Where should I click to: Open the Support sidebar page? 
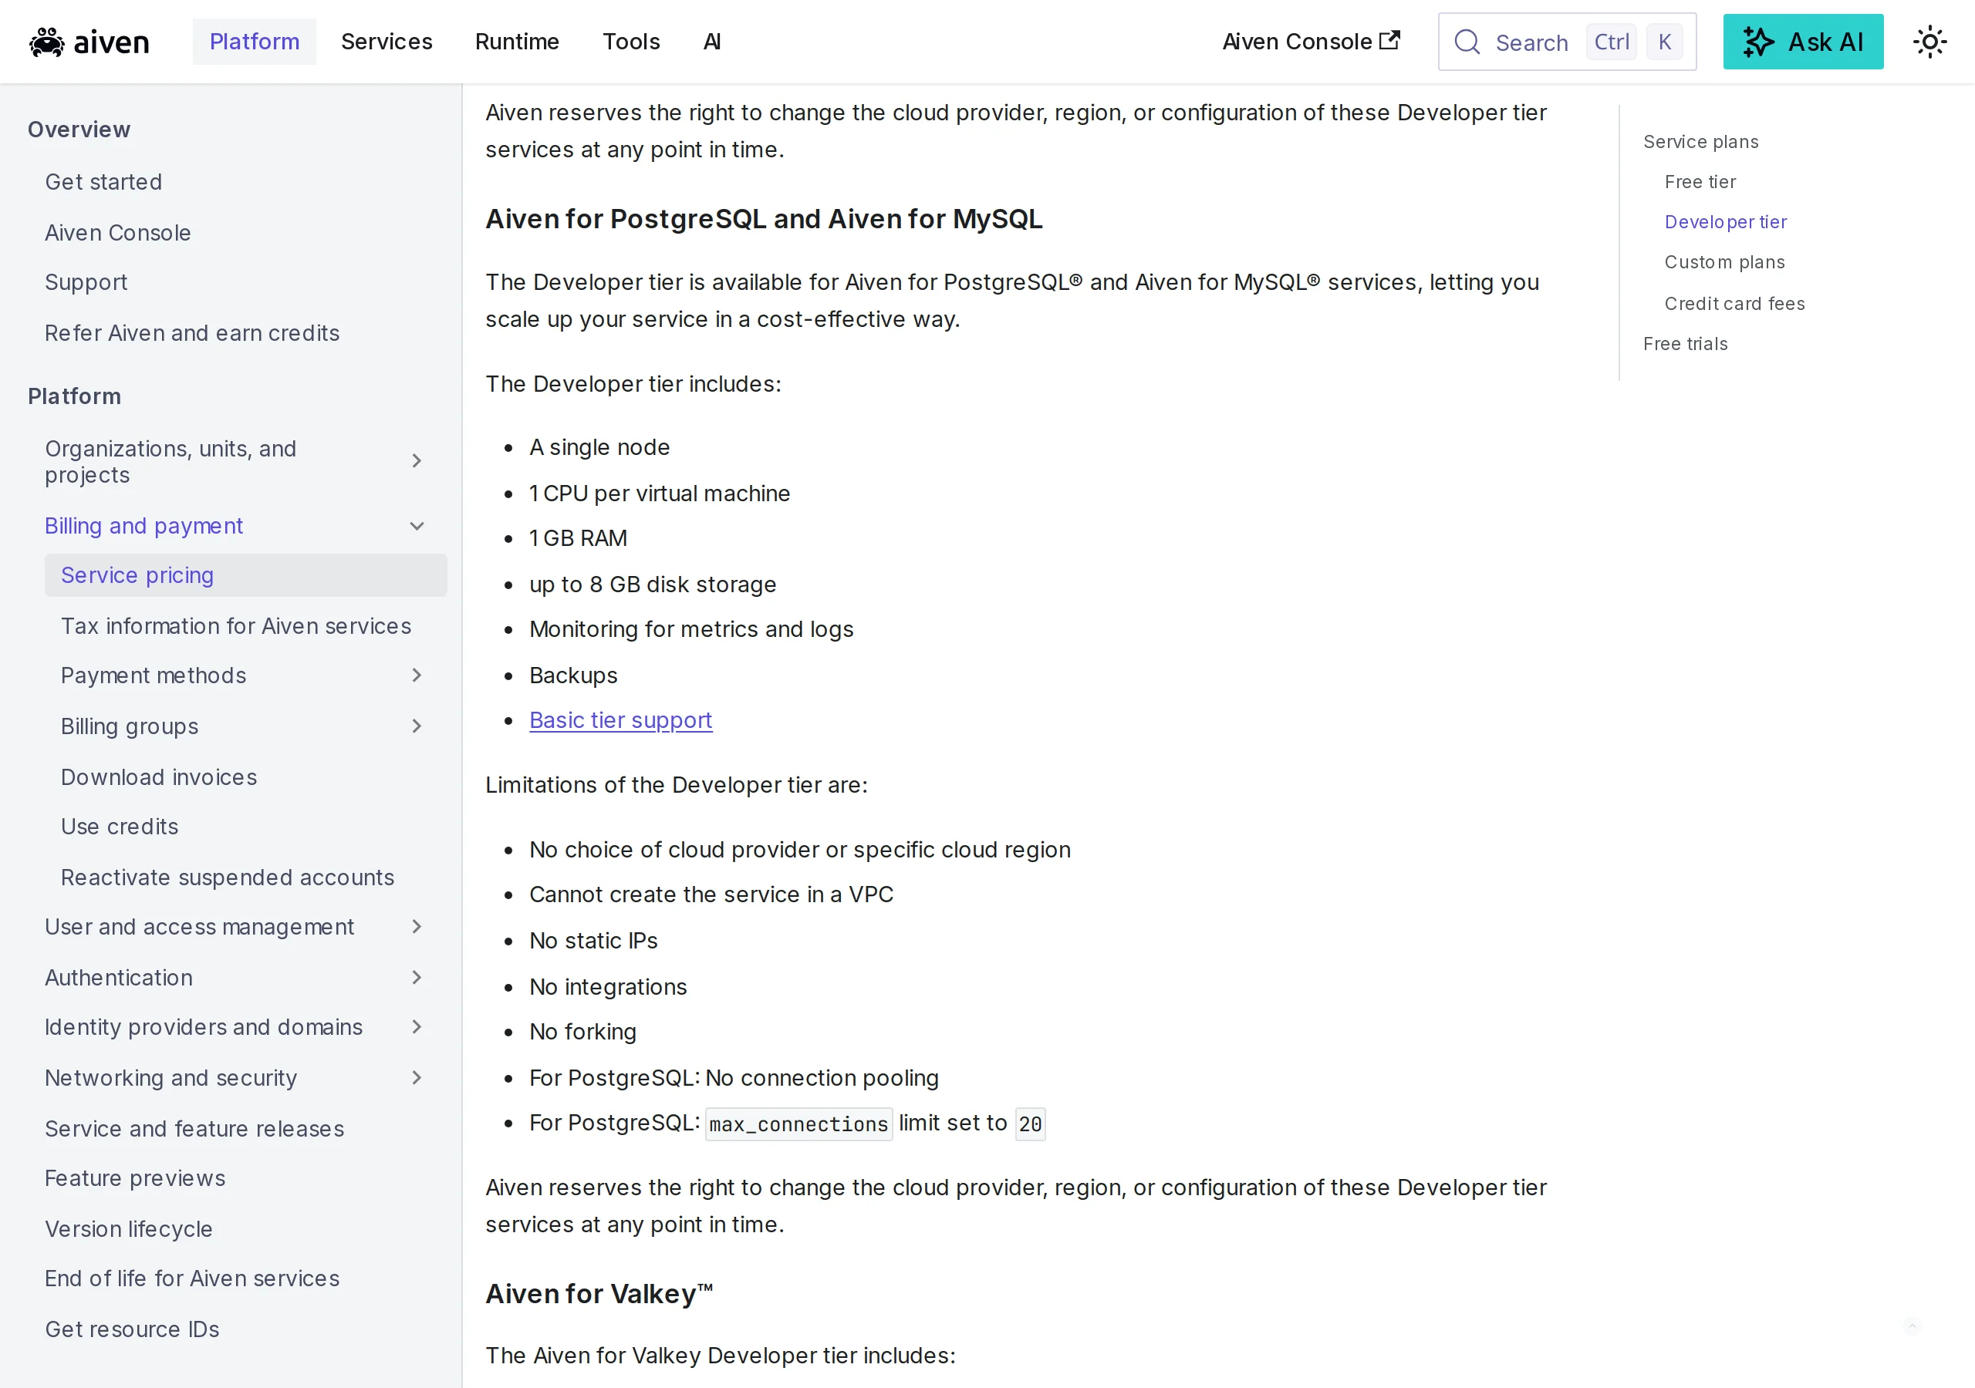tap(86, 283)
